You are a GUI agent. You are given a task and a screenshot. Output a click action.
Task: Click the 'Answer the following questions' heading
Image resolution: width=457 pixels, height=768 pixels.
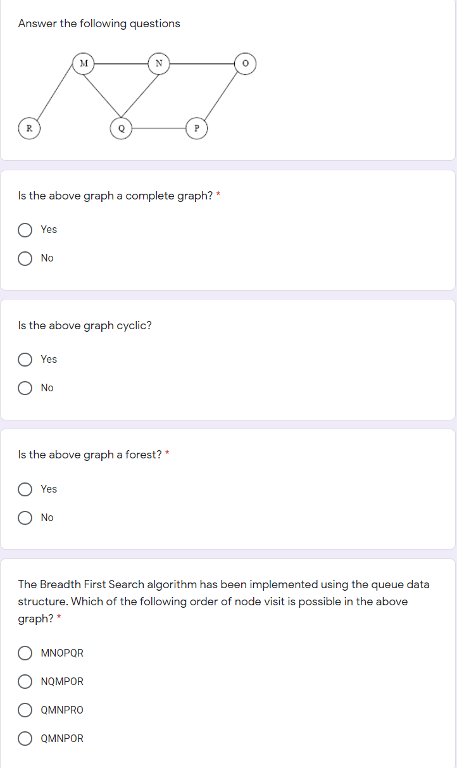[x=99, y=23]
